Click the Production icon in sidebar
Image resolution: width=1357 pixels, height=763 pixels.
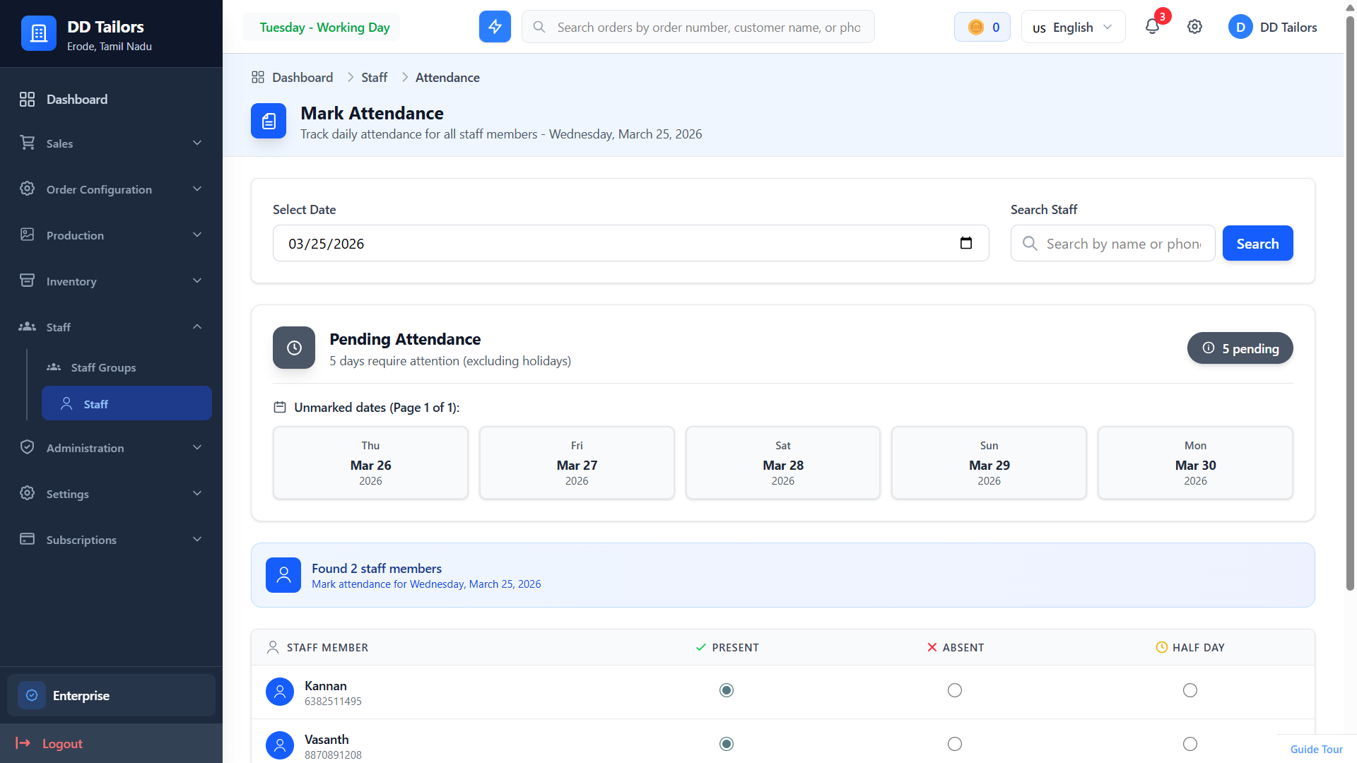(x=27, y=235)
